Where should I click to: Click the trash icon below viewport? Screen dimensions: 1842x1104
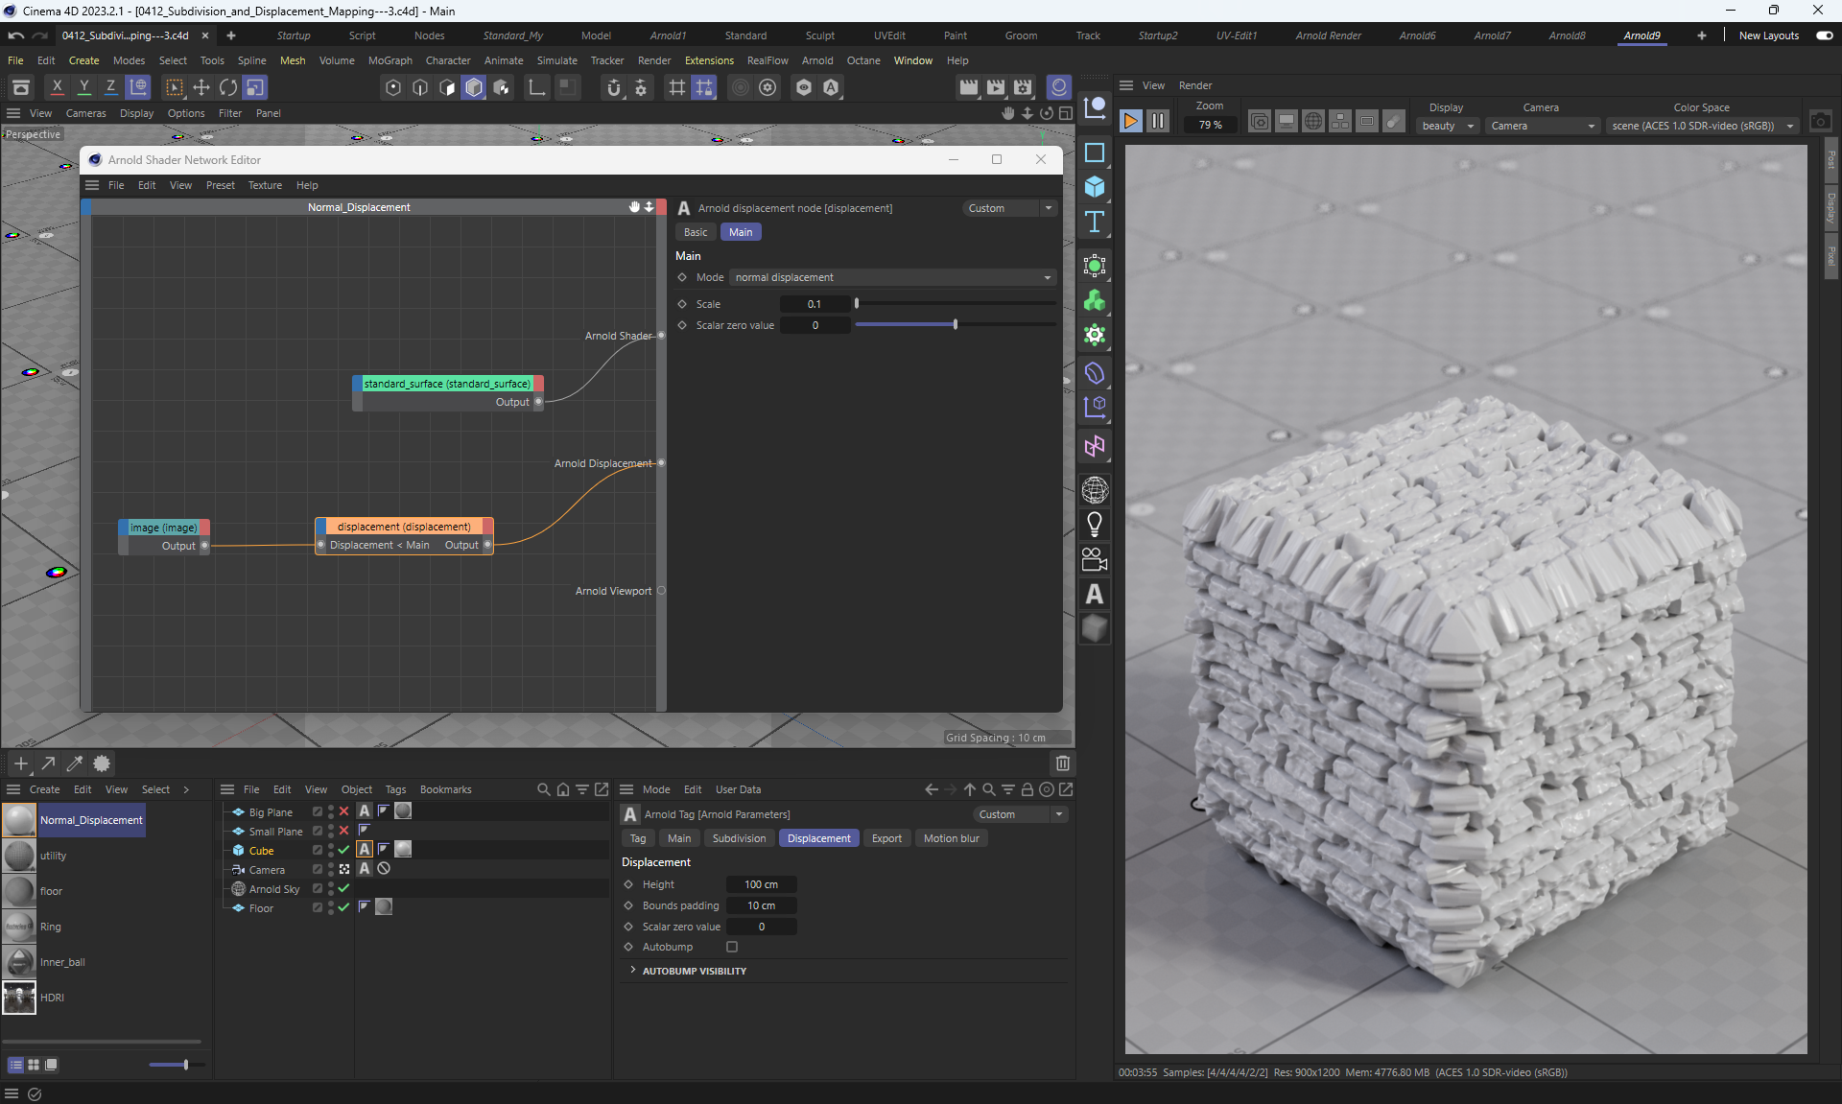(x=1062, y=763)
